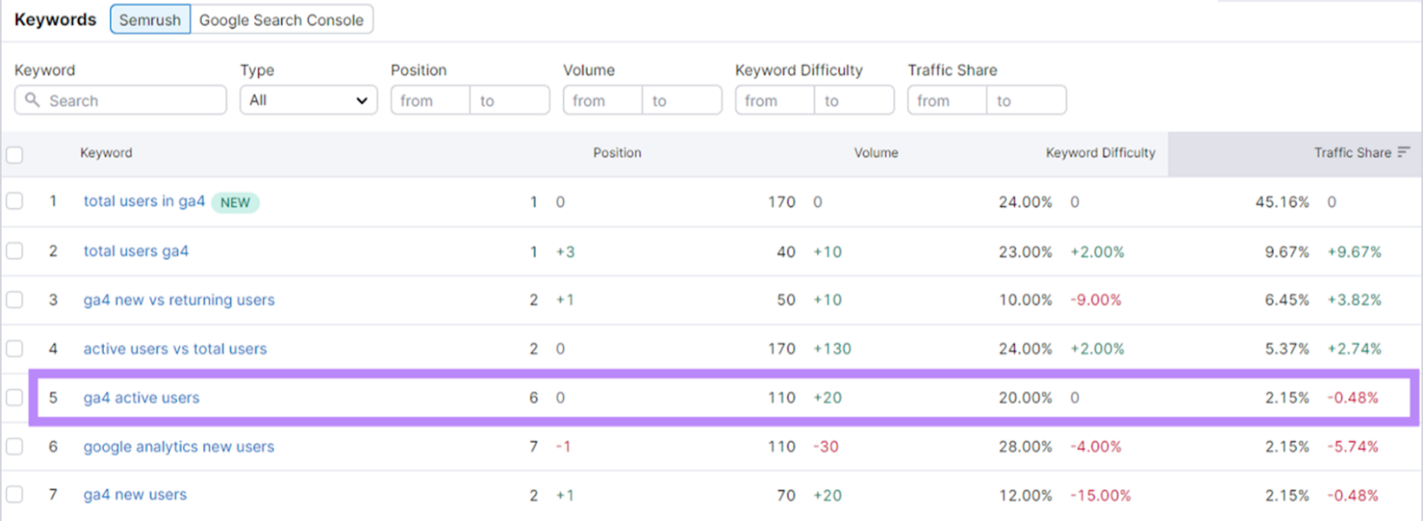Click the search magnifier icon in Keyword field
The height and width of the screenshot is (521, 1423).
pyautogui.click(x=32, y=100)
